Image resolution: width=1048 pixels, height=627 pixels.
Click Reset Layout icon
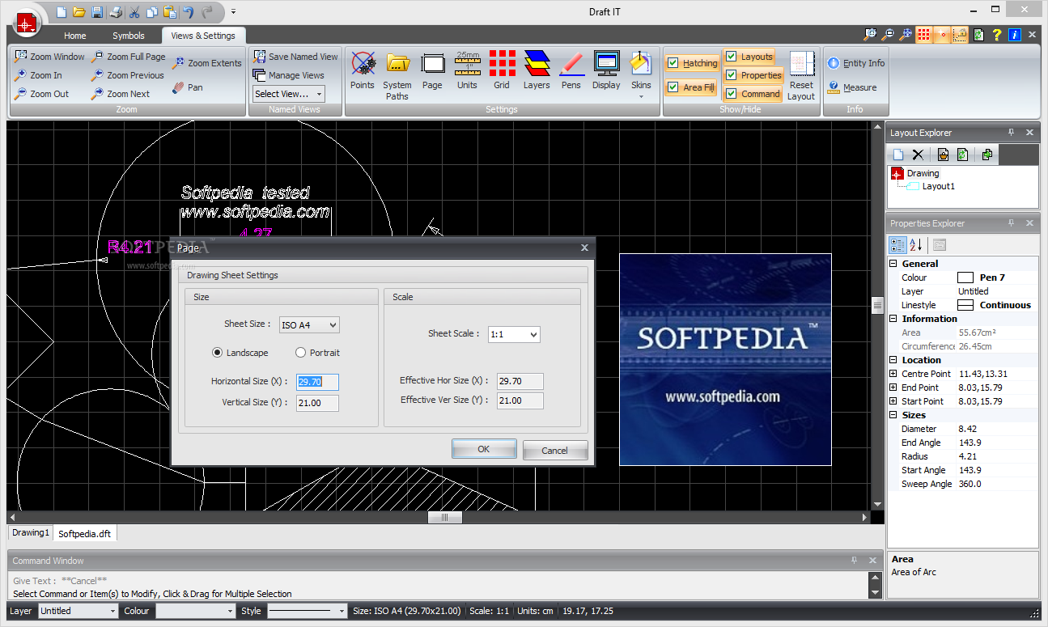[801, 75]
